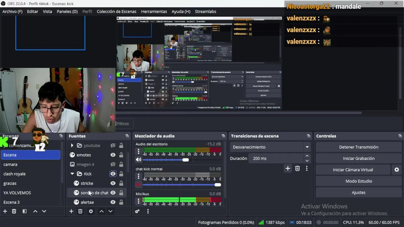
Task: Pop out the Controles dock panel
Action: [400, 136]
